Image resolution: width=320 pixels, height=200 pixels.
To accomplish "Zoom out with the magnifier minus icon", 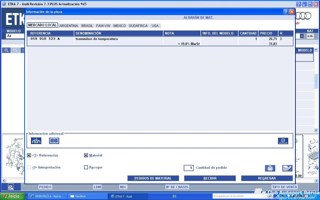I will pos(15,50).
